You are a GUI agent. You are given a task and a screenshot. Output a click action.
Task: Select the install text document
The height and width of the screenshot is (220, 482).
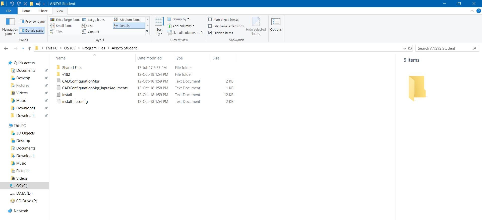coord(67,95)
